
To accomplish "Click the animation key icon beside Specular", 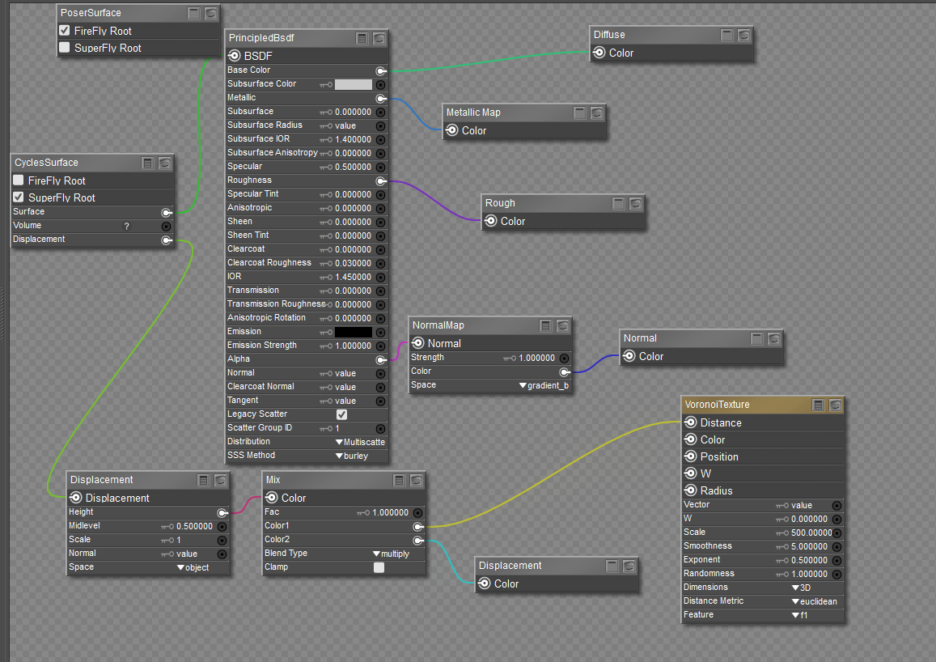I will [325, 167].
